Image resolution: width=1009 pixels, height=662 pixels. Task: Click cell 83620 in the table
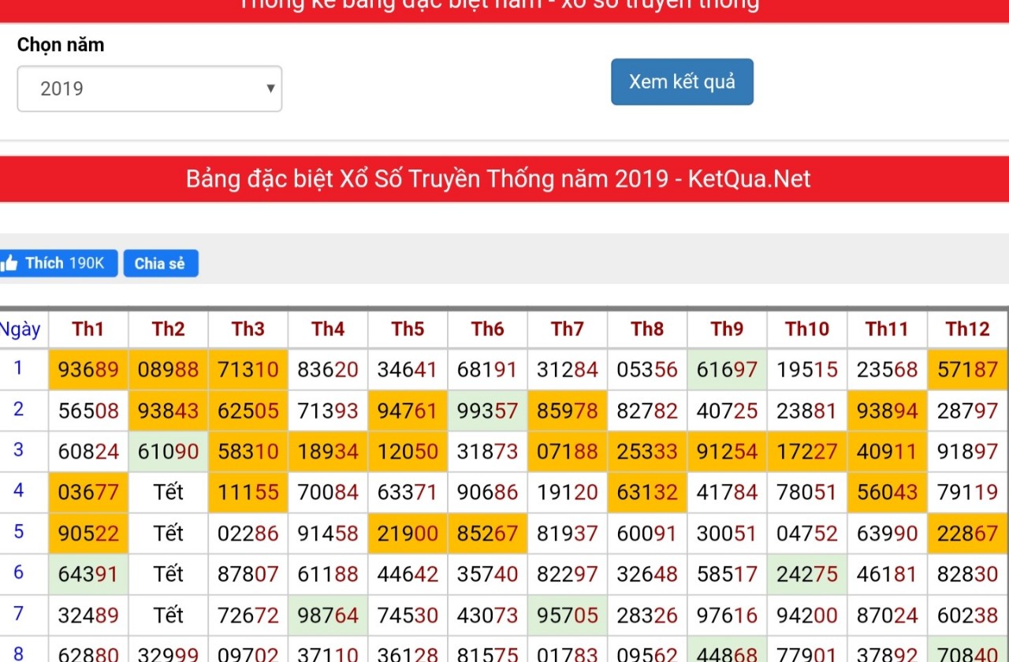[x=328, y=370]
